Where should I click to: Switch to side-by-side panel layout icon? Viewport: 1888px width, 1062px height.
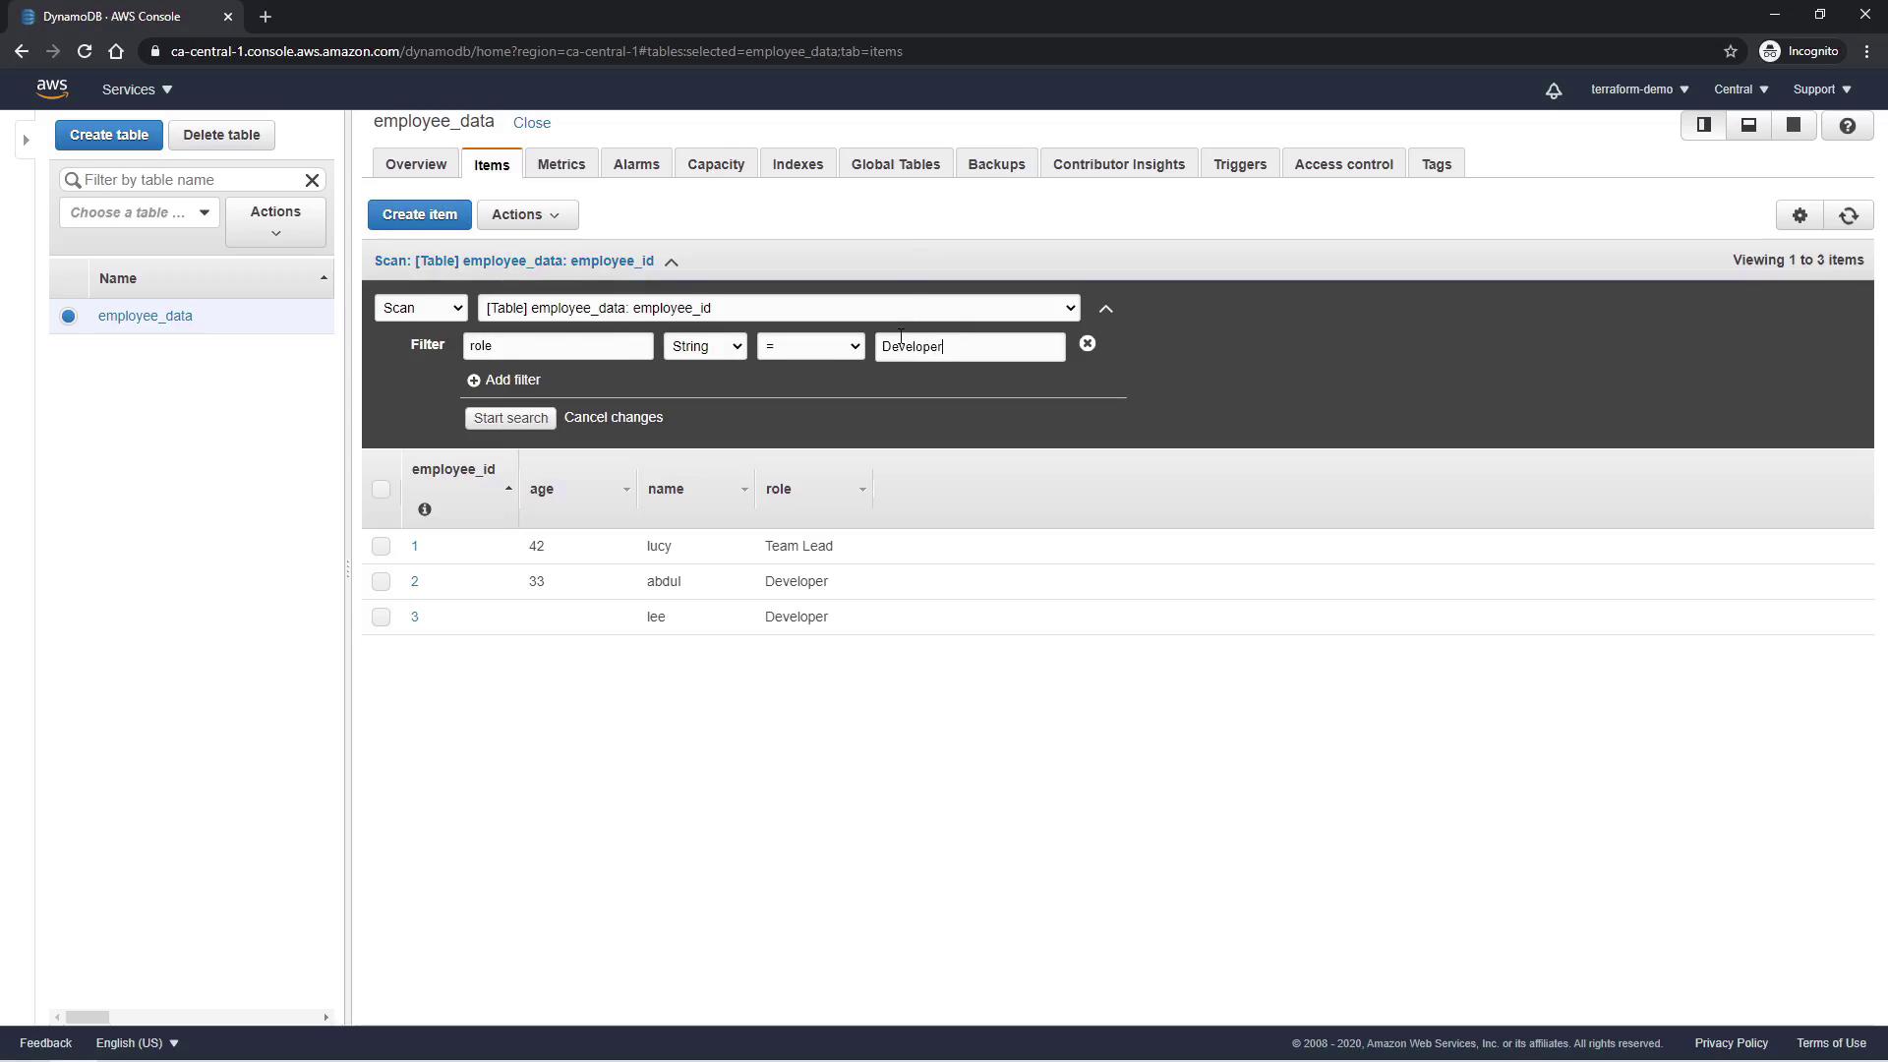[1703, 126]
